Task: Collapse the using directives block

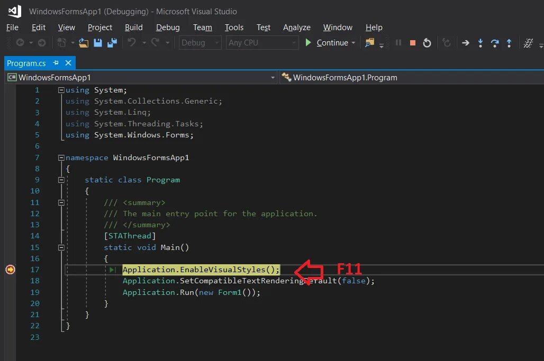Action: [61, 90]
